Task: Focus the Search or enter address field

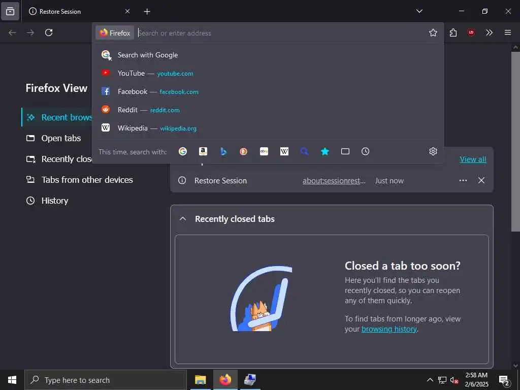Action: (x=280, y=33)
